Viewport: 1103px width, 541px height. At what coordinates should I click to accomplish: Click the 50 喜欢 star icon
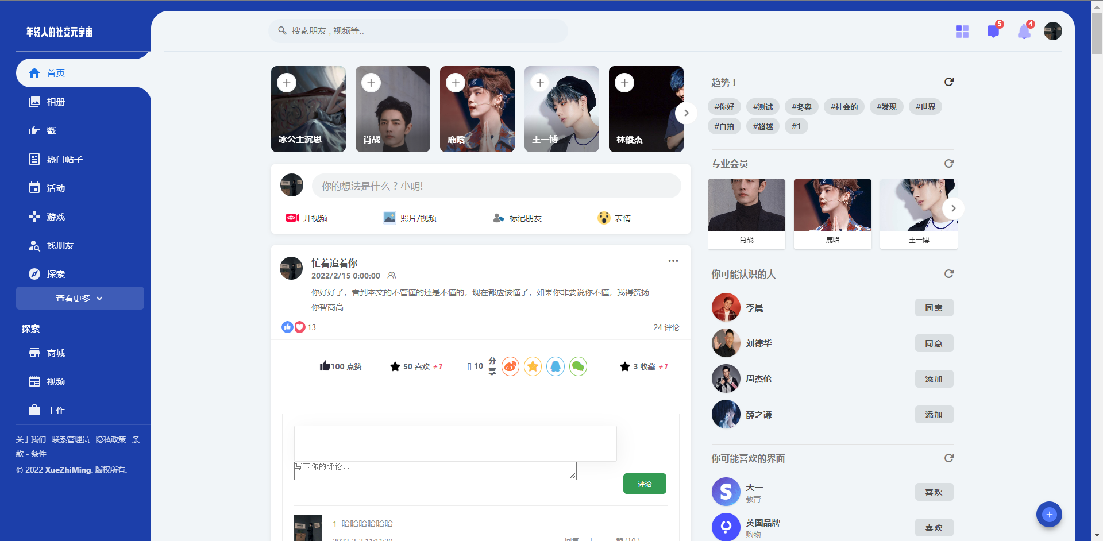coord(395,366)
